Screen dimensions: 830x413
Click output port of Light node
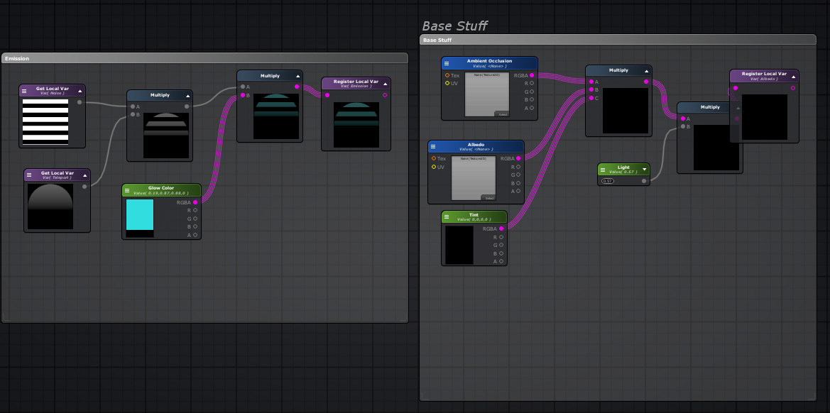coord(644,181)
